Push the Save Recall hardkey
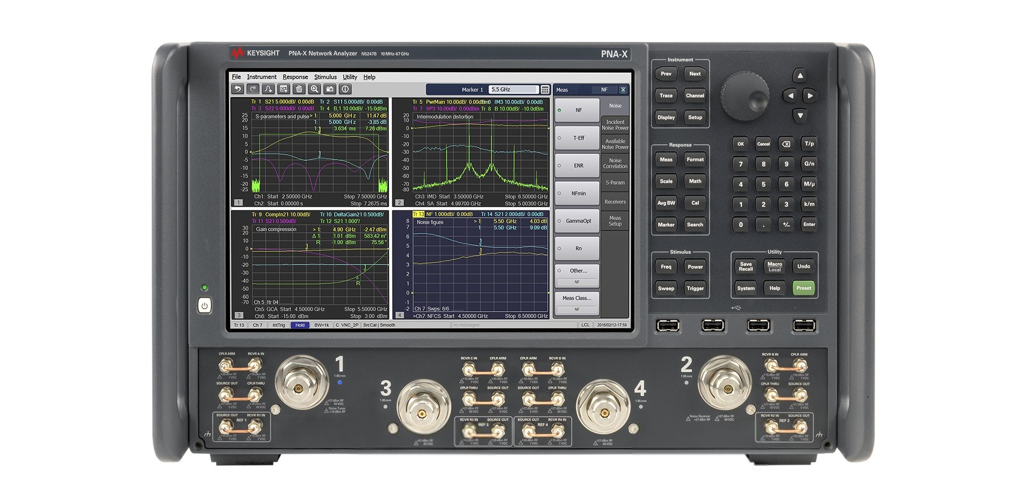The image size is (1025, 502). [x=746, y=266]
